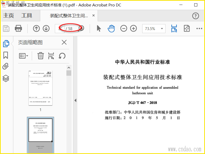This screenshot has width=205, height=154.
Task: Print the document with printer icon
Action: (x=18, y=28)
